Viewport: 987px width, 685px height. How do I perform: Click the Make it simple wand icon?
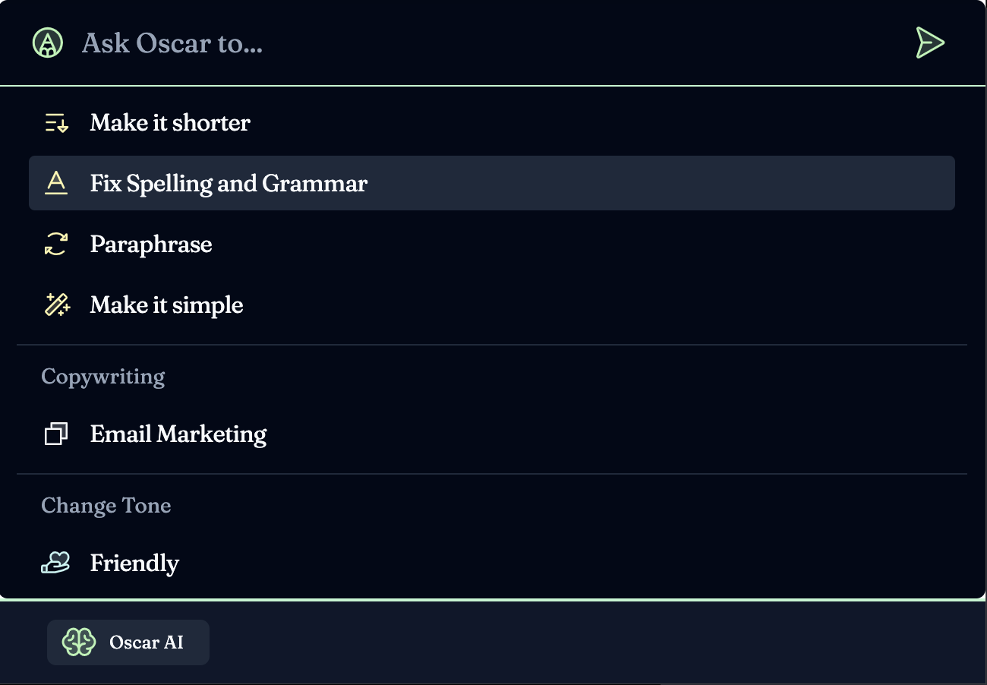coord(56,305)
